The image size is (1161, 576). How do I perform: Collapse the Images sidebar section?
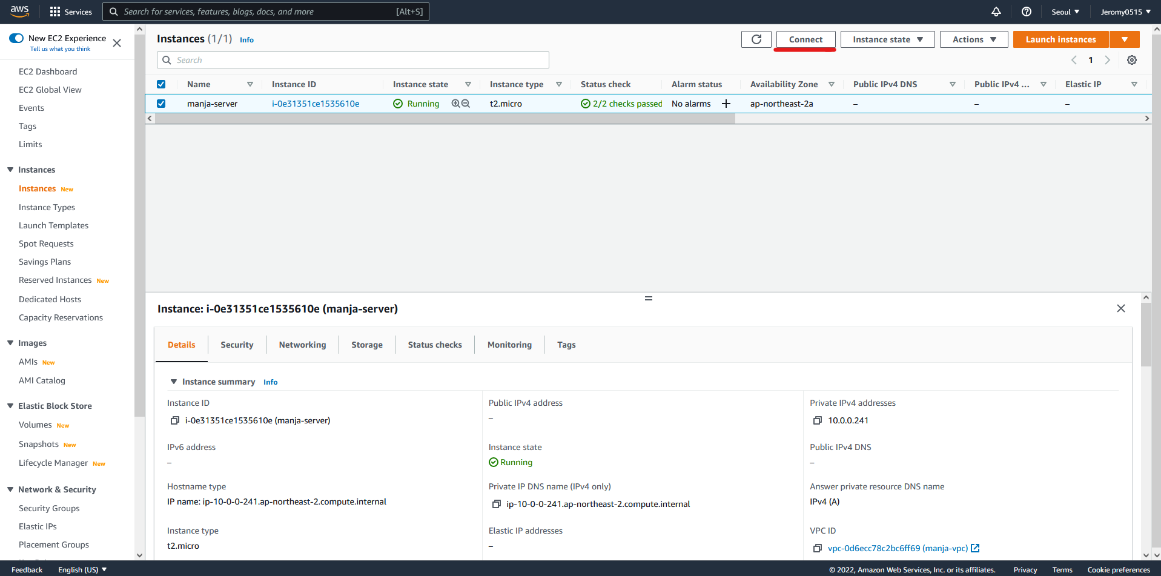click(x=10, y=343)
